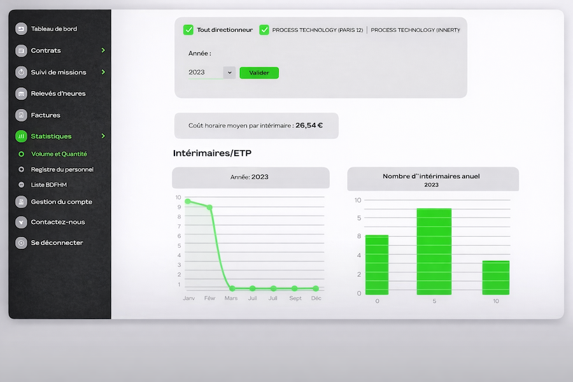
Task: Select the Factures document icon
Action: click(21, 115)
